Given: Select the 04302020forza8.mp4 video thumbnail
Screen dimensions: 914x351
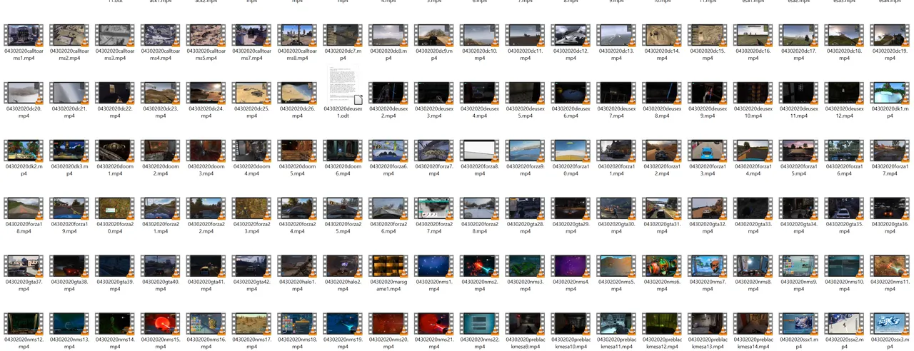Looking at the screenshot, I should coord(480,151).
